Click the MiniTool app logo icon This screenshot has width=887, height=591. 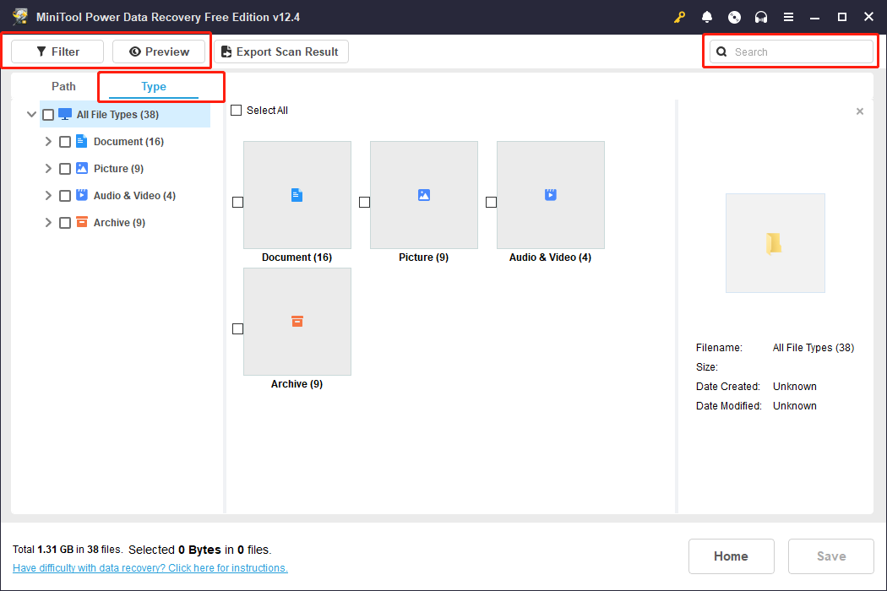(x=20, y=16)
